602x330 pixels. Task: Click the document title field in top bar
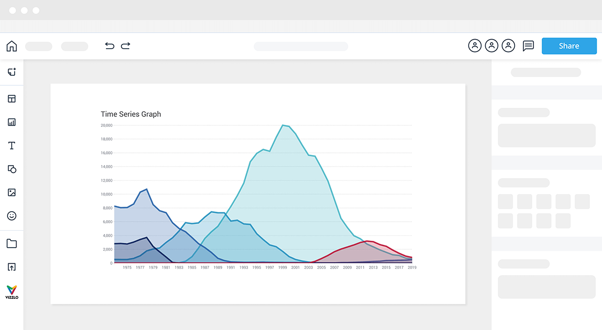click(301, 46)
